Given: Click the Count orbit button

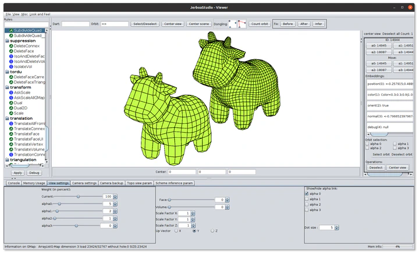Looking at the screenshot, I should tap(260, 24).
